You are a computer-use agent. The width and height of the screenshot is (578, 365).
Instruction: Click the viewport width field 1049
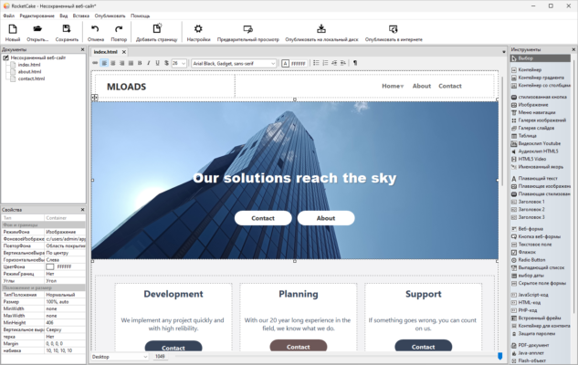(160, 357)
